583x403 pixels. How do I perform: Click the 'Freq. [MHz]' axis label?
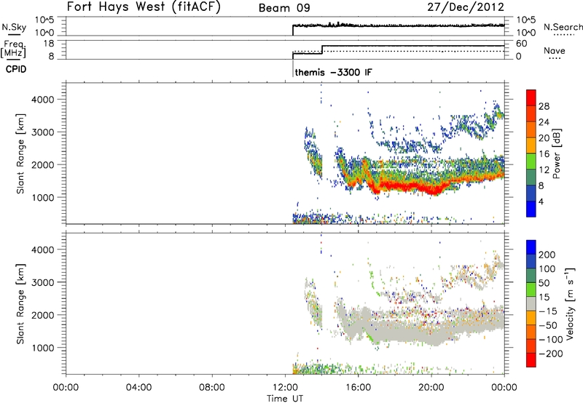pos(13,49)
